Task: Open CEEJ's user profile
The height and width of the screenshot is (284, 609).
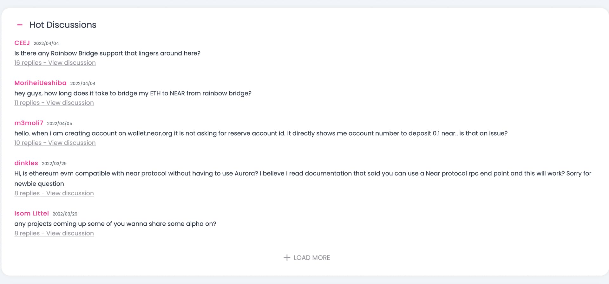Action: click(x=22, y=43)
